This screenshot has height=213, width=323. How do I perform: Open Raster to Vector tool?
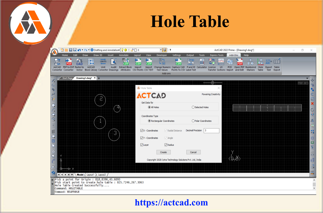[x=79, y=65]
